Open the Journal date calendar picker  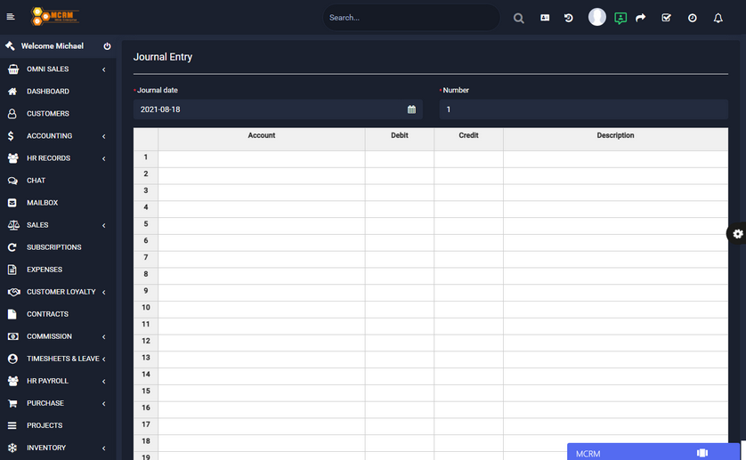click(411, 109)
